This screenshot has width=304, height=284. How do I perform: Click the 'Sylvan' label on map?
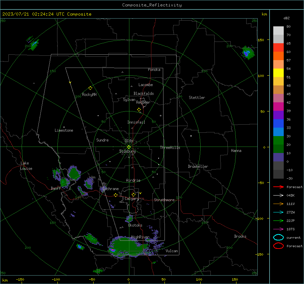click(x=129, y=100)
